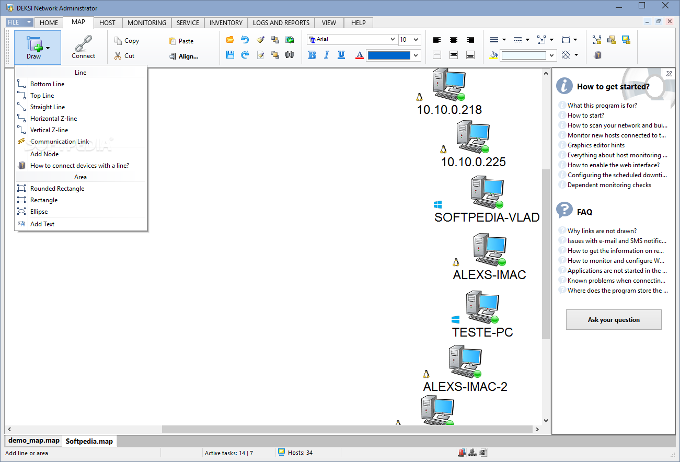This screenshot has height=462, width=680.
Task: Open 'How to enable the web interface?' link
Action: (614, 165)
